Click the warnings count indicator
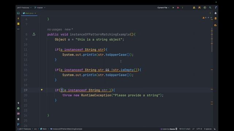This screenshot has height=131, width=234. coord(204,18)
